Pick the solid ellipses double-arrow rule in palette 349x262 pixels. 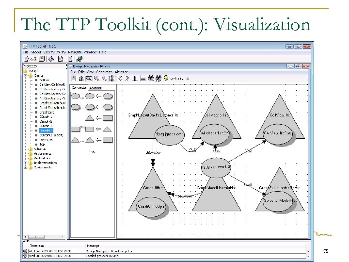point(92,107)
